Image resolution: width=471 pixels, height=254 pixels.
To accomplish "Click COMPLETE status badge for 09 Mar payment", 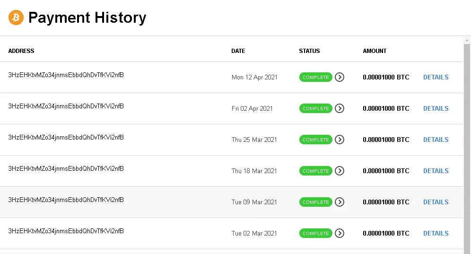I will (316, 202).
